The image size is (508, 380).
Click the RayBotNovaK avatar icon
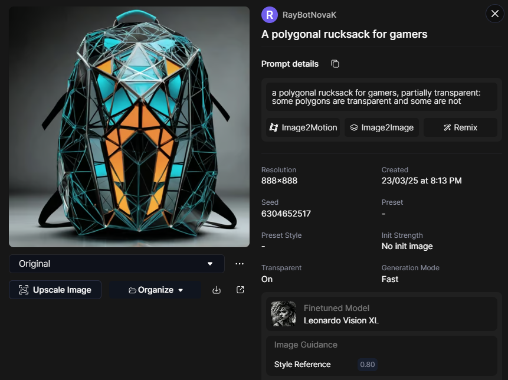(x=270, y=15)
